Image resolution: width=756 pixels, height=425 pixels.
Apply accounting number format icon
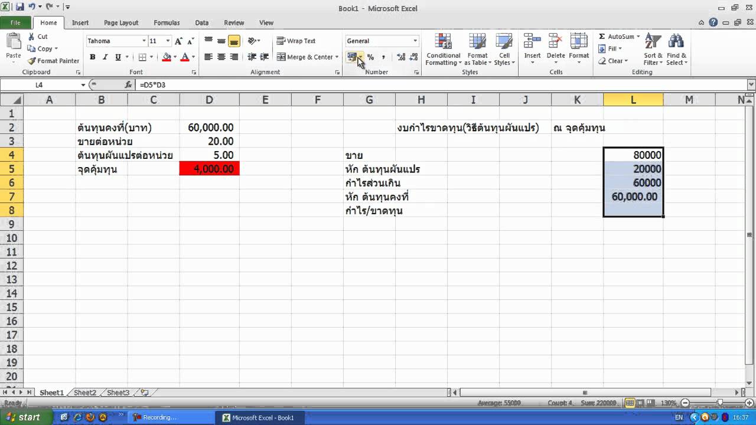point(351,57)
